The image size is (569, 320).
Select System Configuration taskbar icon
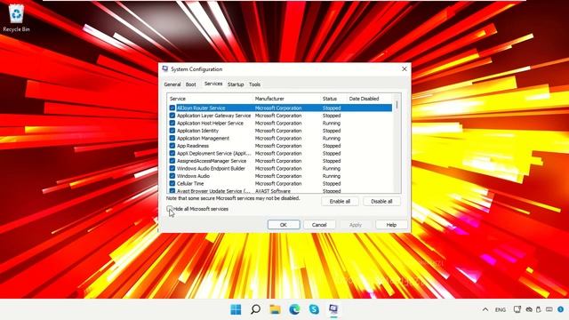coord(333,309)
